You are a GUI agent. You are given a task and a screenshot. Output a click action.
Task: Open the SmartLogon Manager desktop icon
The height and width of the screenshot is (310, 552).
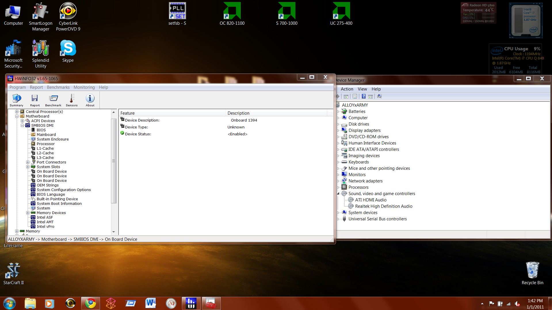41,17
